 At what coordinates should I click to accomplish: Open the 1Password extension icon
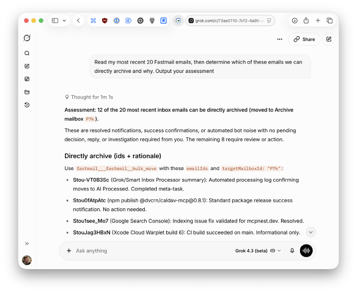(x=117, y=21)
